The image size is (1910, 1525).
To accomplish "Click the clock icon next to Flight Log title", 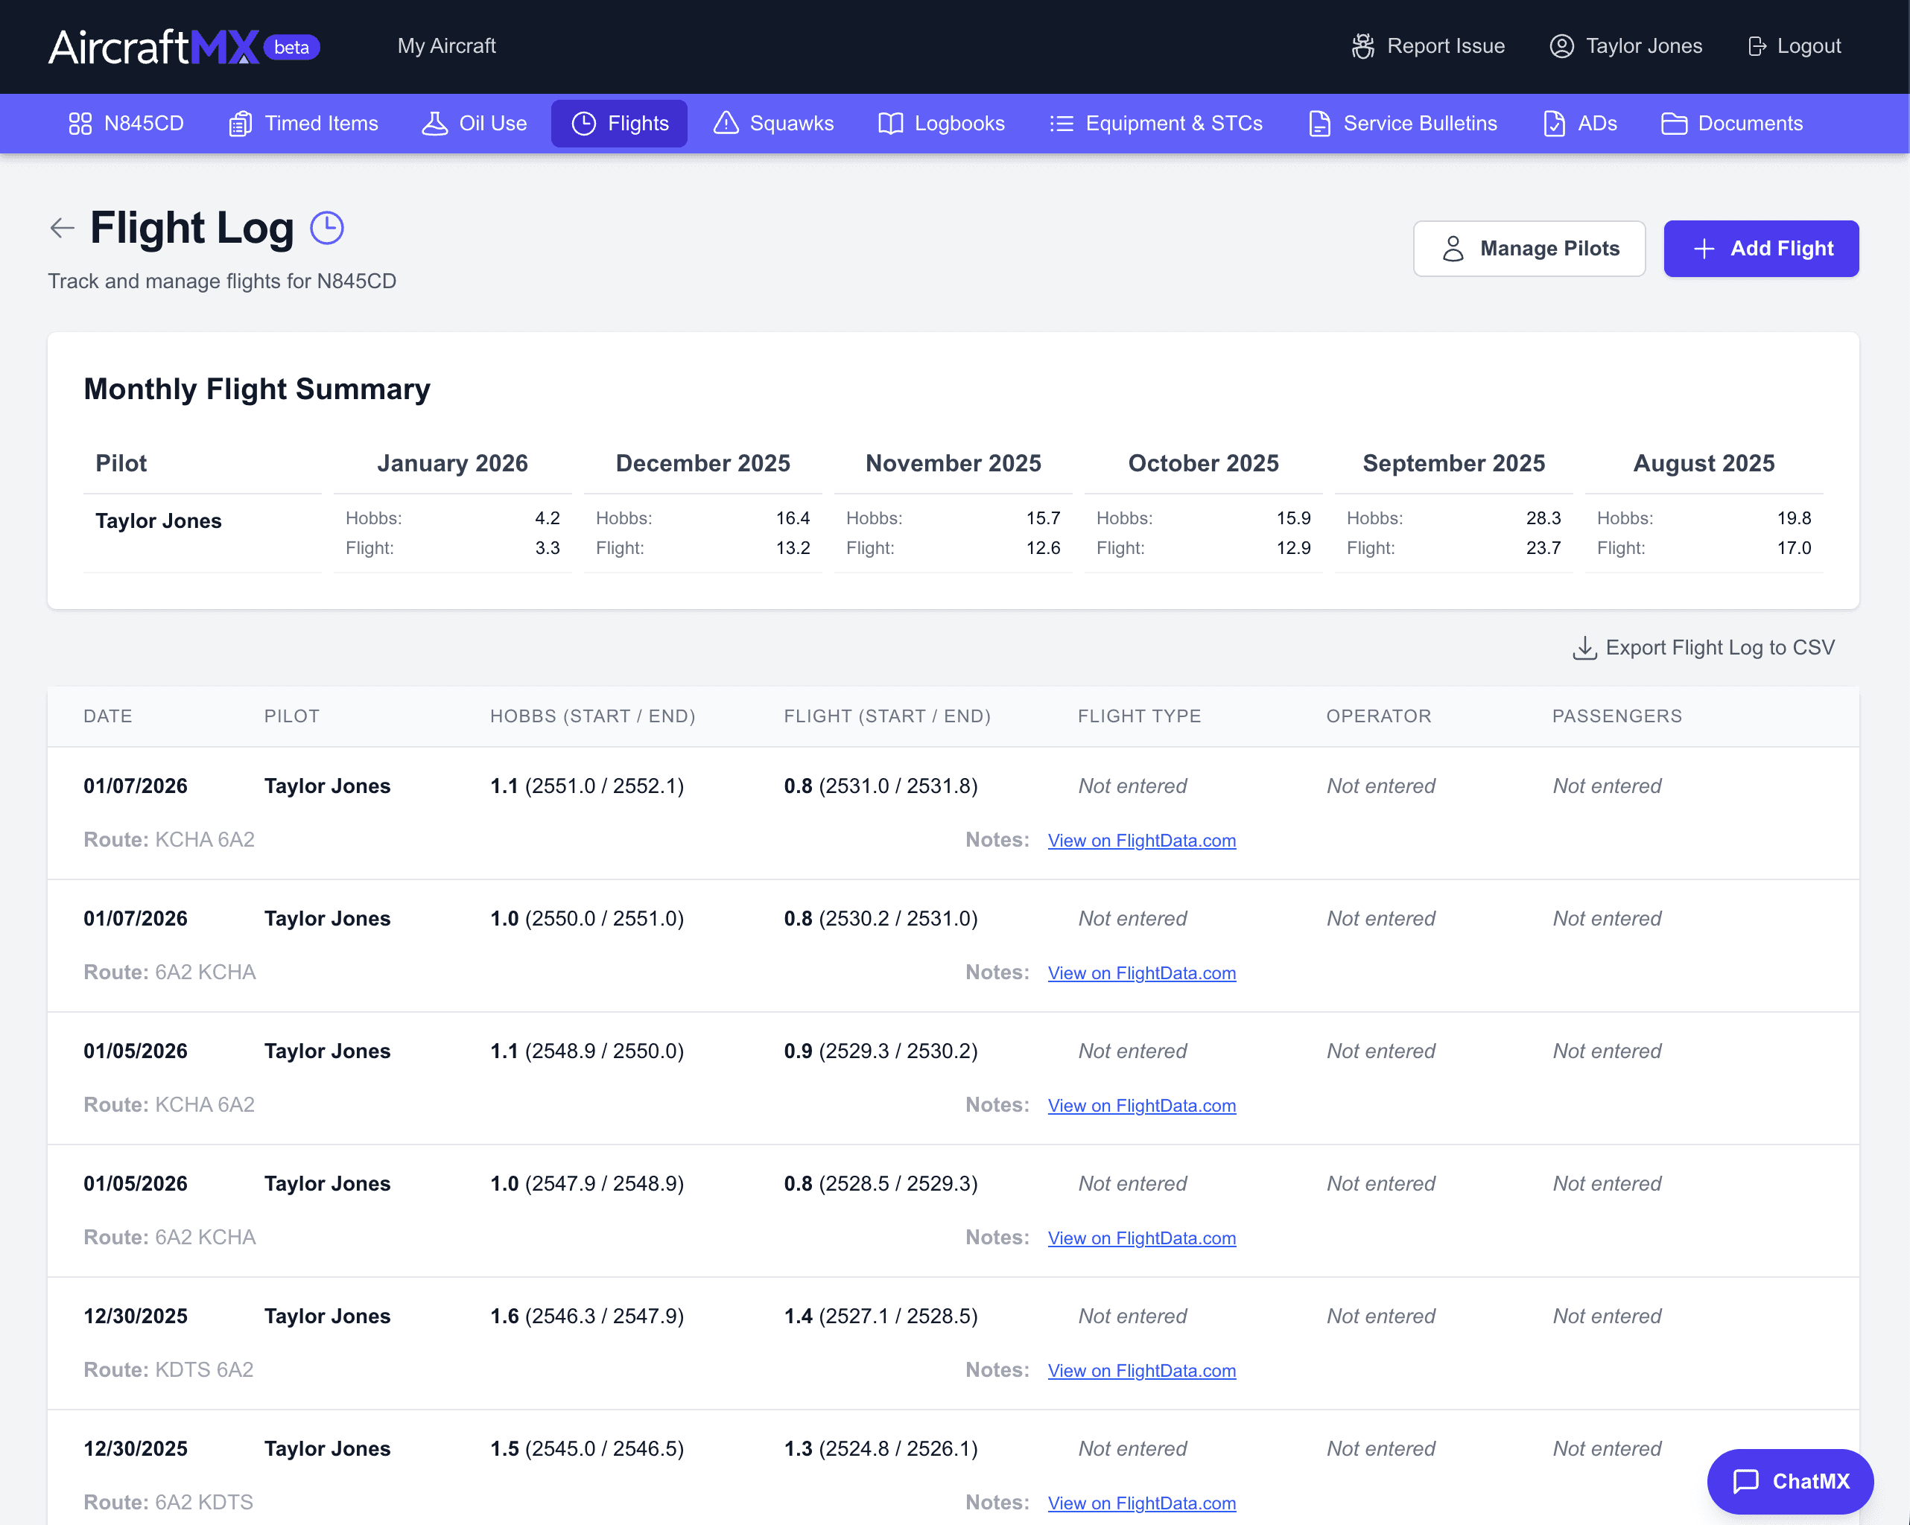I will tap(326, 228).
